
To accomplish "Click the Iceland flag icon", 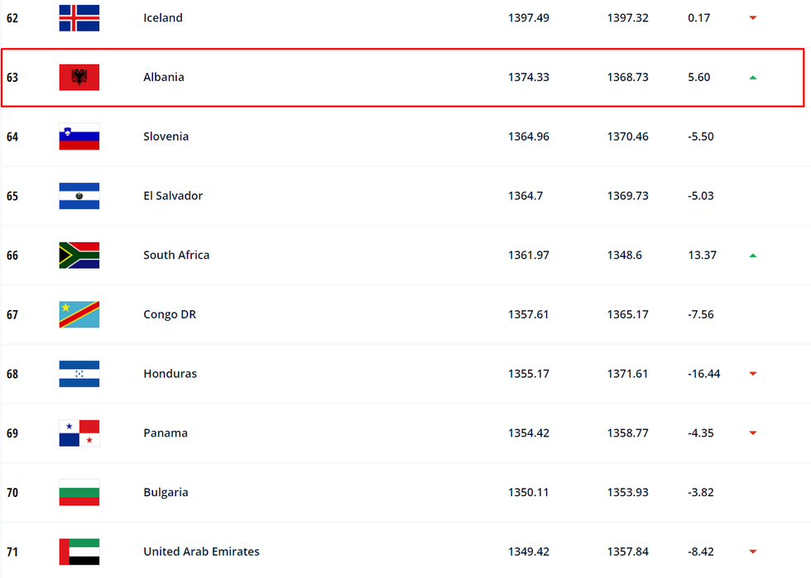I will click(79, 18).
